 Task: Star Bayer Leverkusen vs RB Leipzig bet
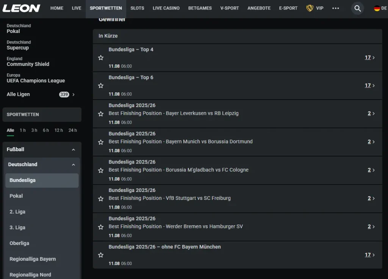pos(101,114)
